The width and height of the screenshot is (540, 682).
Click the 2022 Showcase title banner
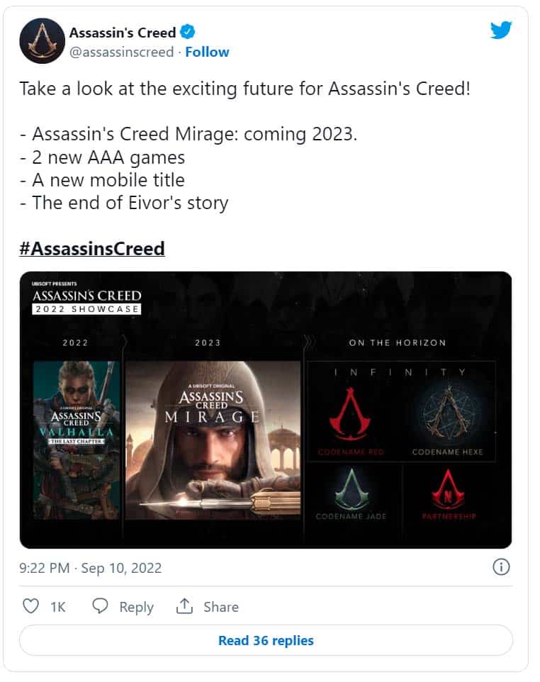pos(86,301)
